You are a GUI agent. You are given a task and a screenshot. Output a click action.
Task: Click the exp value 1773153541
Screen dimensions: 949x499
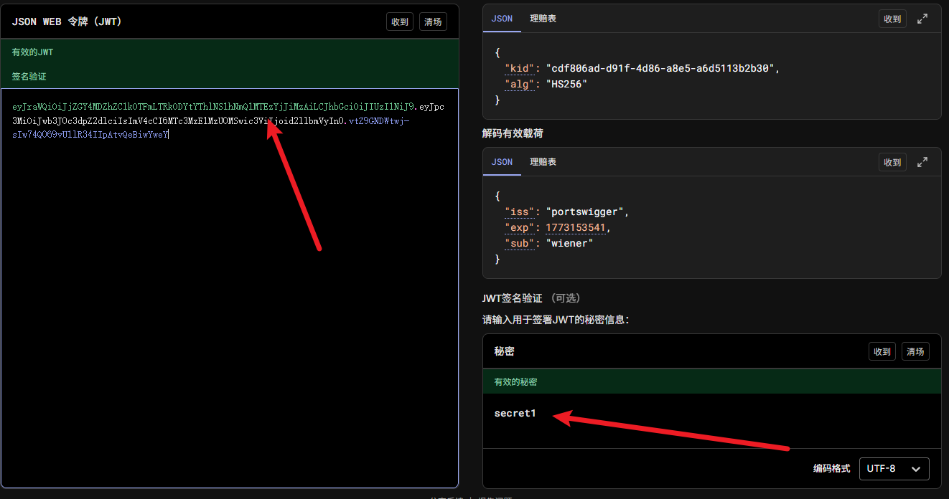pos(576,228)
